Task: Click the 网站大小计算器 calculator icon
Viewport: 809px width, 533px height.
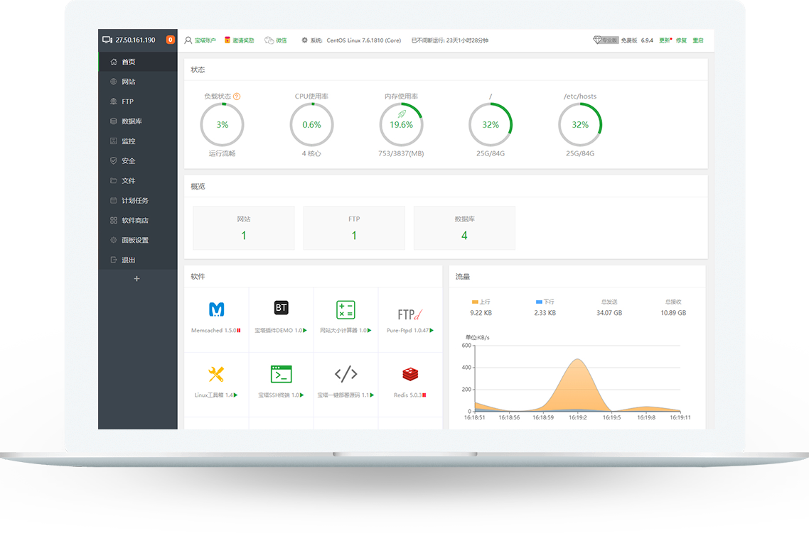Action: click(345, 309)
